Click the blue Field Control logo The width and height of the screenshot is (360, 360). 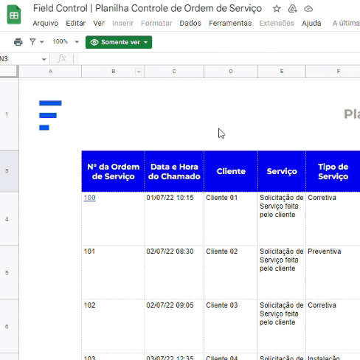50,115
